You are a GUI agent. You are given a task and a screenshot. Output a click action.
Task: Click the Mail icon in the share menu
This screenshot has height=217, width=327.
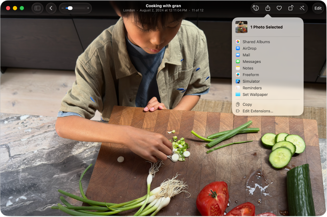click(x=238, y=55)
